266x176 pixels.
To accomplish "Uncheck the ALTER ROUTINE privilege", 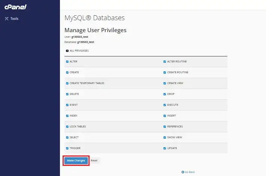I will tap(164, 62).
